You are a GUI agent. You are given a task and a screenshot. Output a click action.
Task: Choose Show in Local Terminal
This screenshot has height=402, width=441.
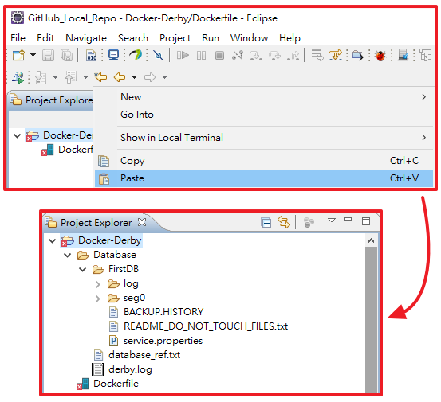264,138
